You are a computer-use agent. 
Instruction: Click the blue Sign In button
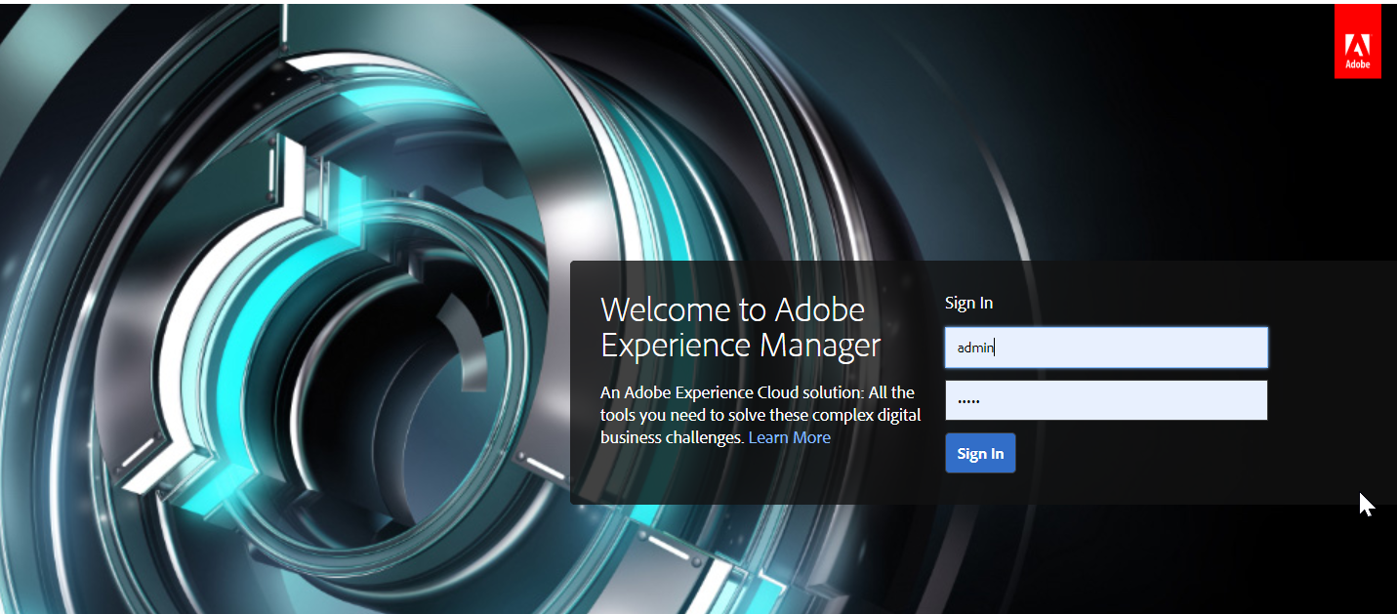click(x=980, y=453)
